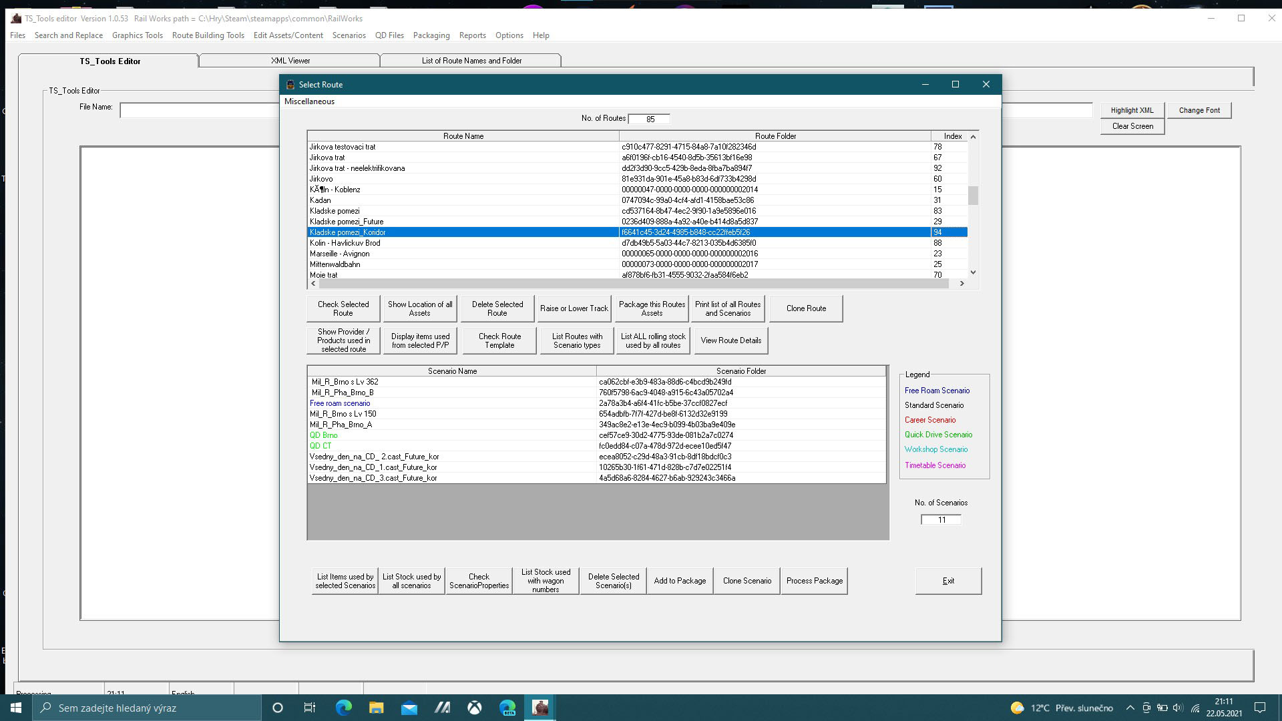Switch to the XML Viewer tab
Viewport: 1282px width, 721px height.
pos(290,61)
